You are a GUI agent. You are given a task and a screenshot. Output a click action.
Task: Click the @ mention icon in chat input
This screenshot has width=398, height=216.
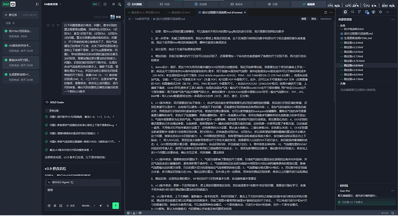point(49,206)
